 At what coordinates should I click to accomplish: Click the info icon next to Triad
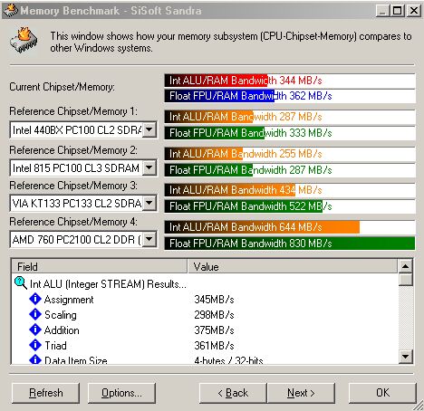pos(35,345)
